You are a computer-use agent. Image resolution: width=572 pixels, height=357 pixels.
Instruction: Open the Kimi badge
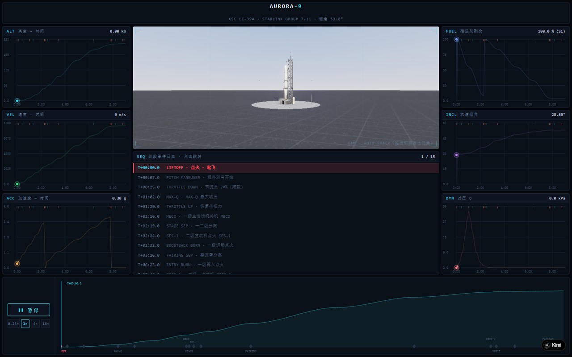[x=553, y=345]
